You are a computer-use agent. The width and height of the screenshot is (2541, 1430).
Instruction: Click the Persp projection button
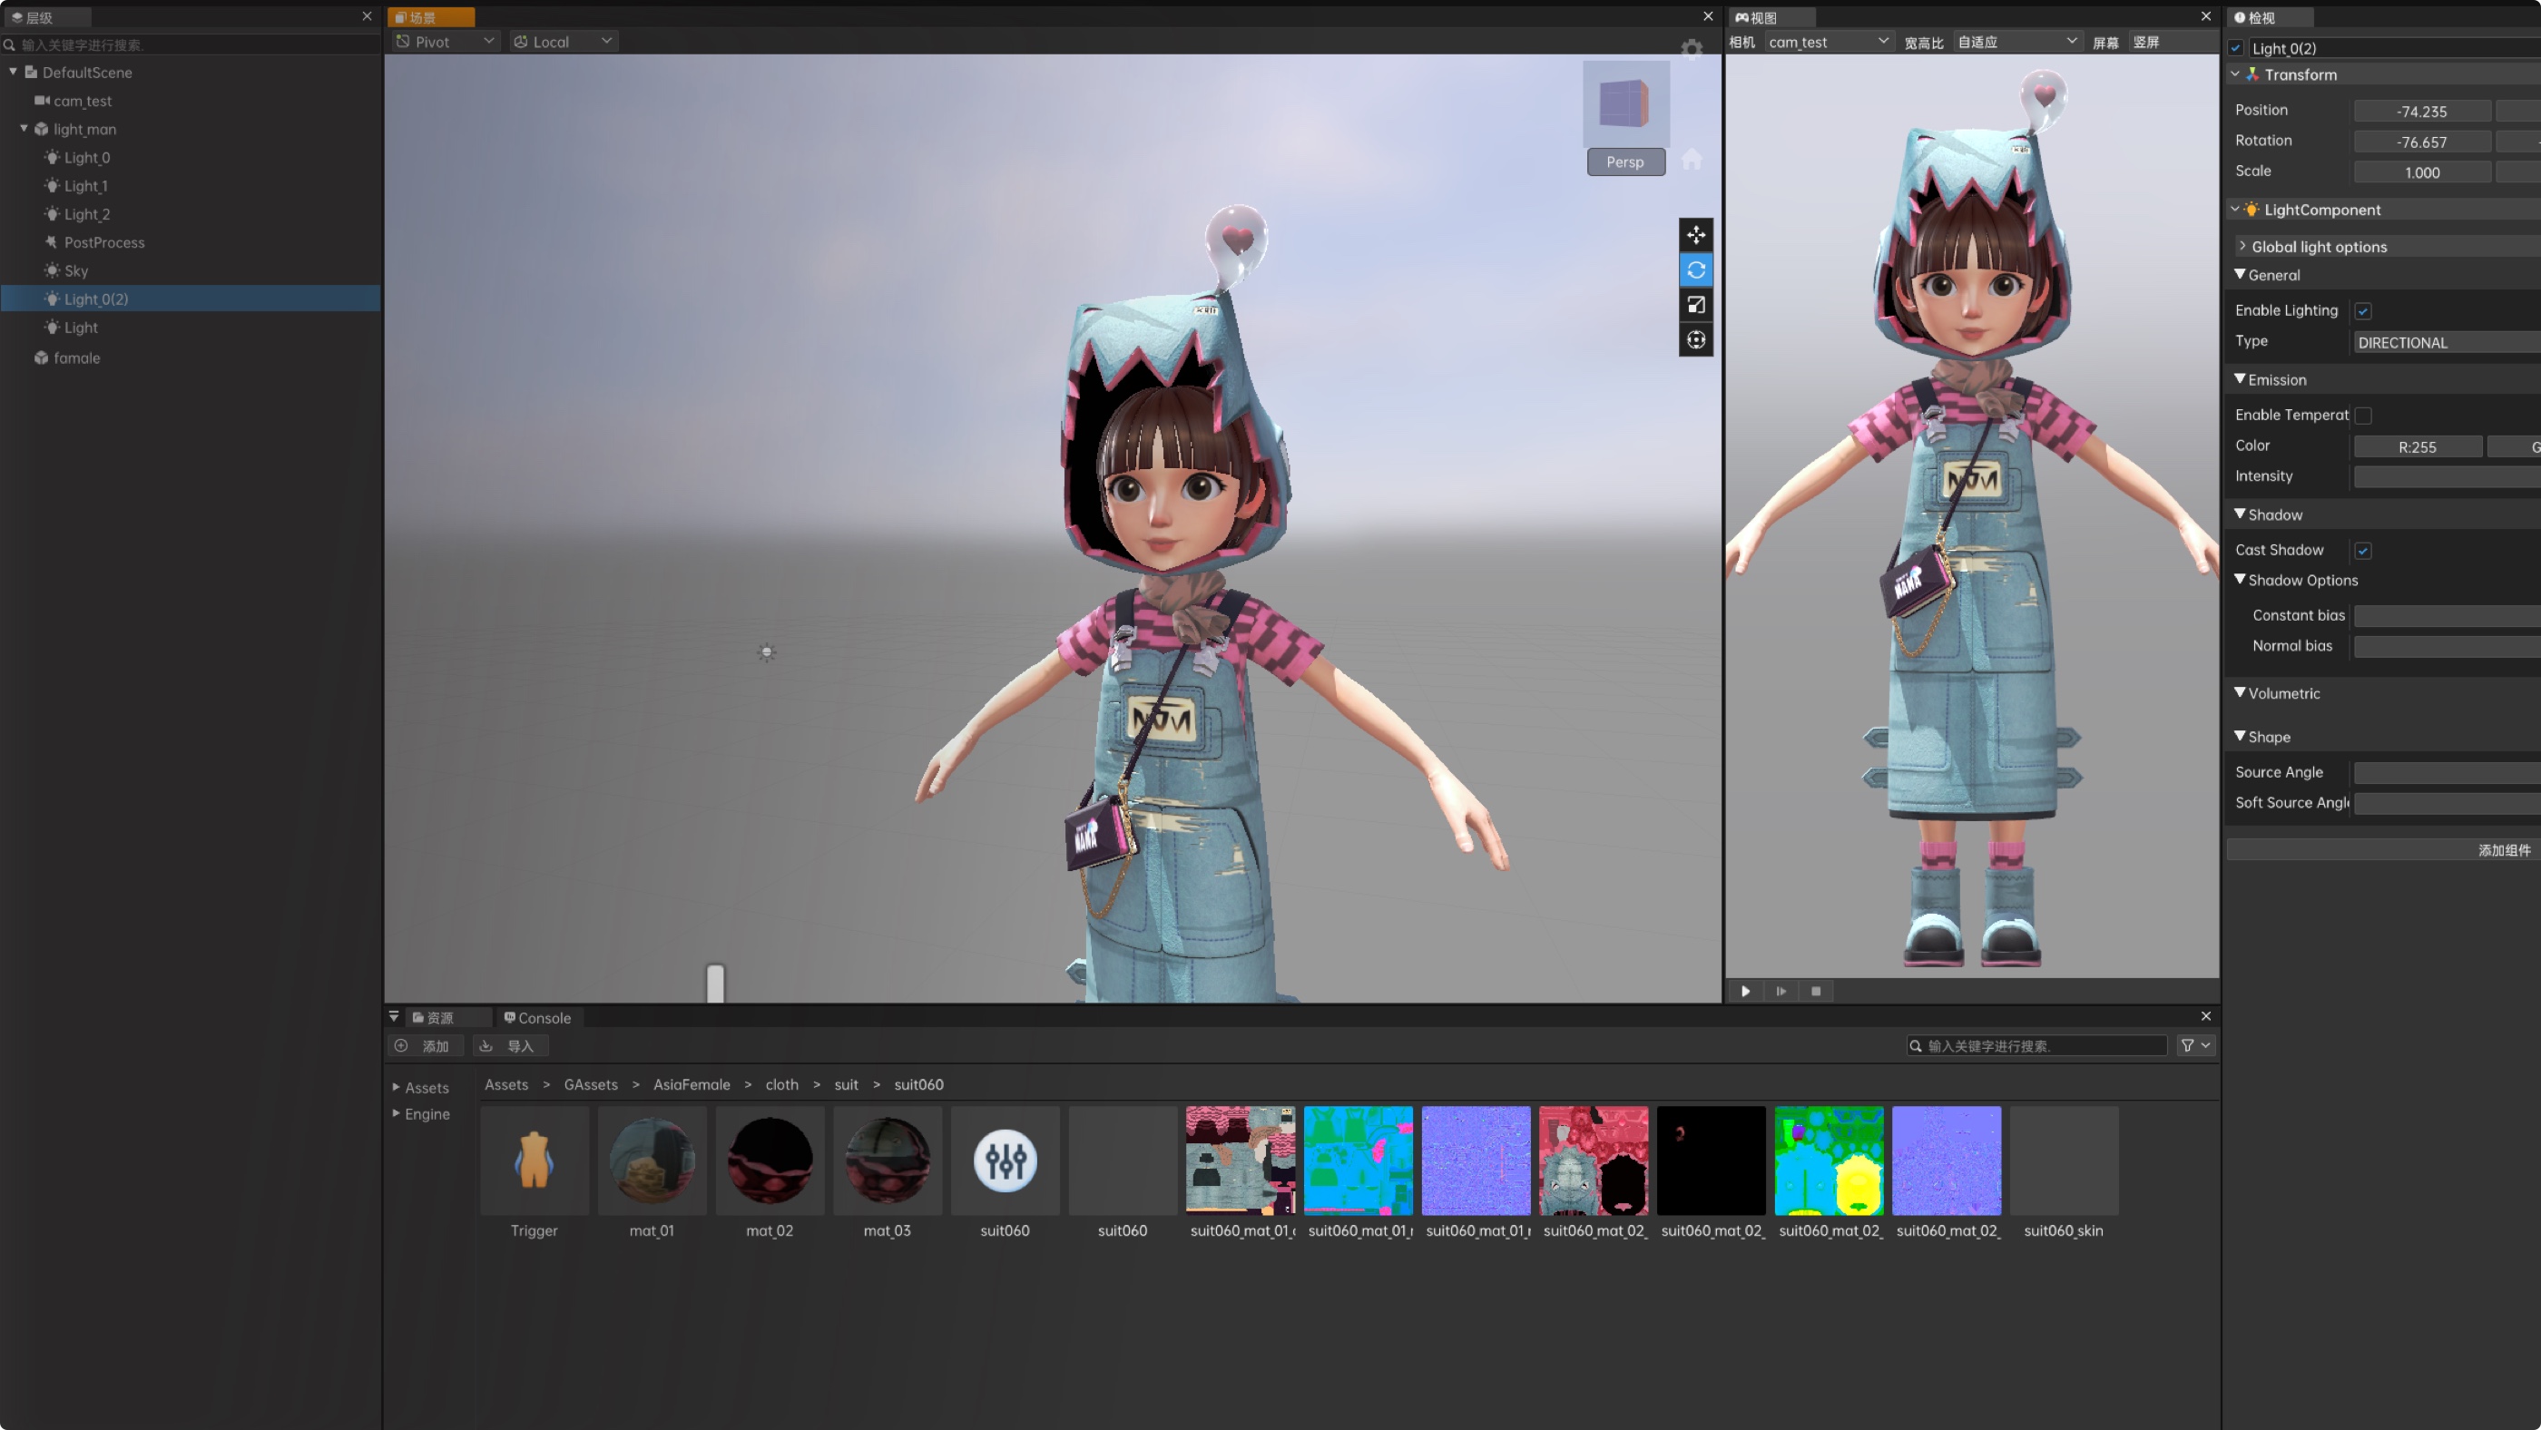point(1624,162)
